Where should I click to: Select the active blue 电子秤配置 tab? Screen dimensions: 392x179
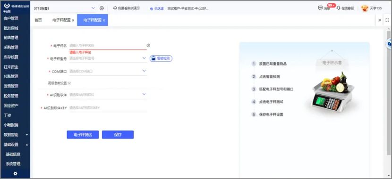(x=92, y=20)
